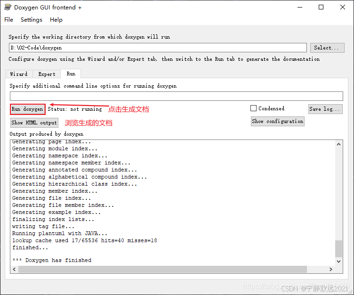Click 'Generating alphabetical compound index...' line
The height and width of the screenshot is (295, 354).
80,177
